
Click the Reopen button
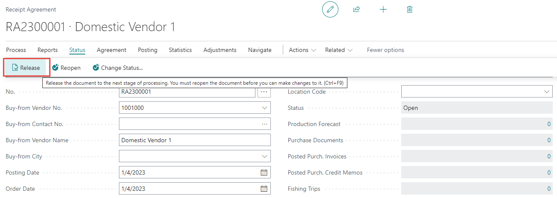click(66, 68)
